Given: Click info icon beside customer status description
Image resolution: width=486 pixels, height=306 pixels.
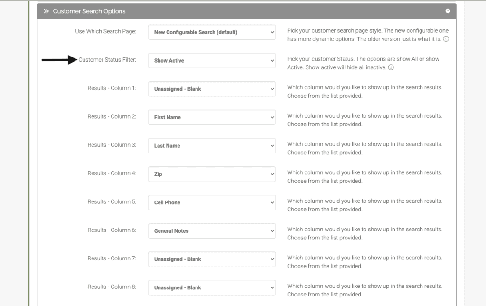Looking at the screenshot, I should tap(391, 68).
